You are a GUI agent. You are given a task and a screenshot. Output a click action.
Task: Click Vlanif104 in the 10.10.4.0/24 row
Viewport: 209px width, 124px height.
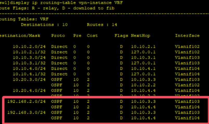[x=187, y=69]
